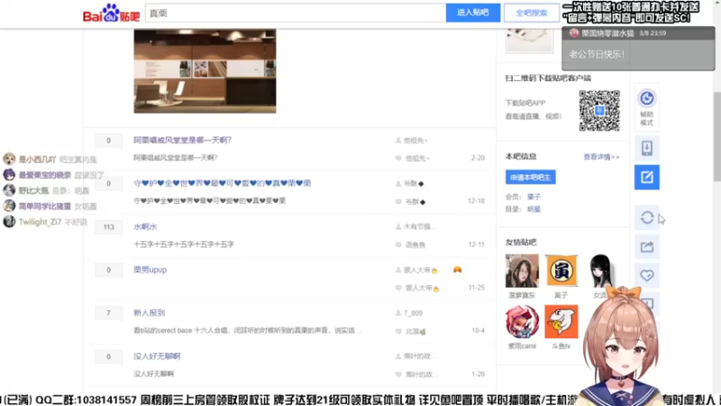
Task: Click the share sidebar icon
Action: (x=647, y=246)
